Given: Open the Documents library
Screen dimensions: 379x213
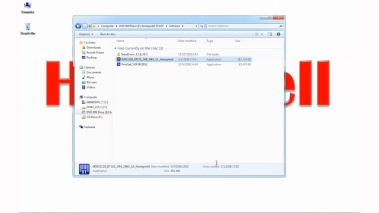Looking at the screenshot, I should click(94, 72).
